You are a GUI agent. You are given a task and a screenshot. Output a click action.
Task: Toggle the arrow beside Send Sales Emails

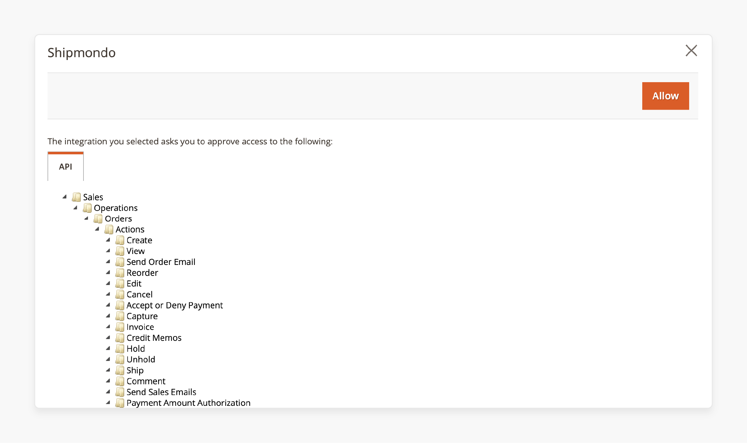point(108,392)
